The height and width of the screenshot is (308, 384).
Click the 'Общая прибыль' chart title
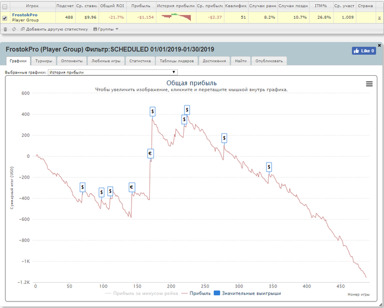(x=191, y=83)
